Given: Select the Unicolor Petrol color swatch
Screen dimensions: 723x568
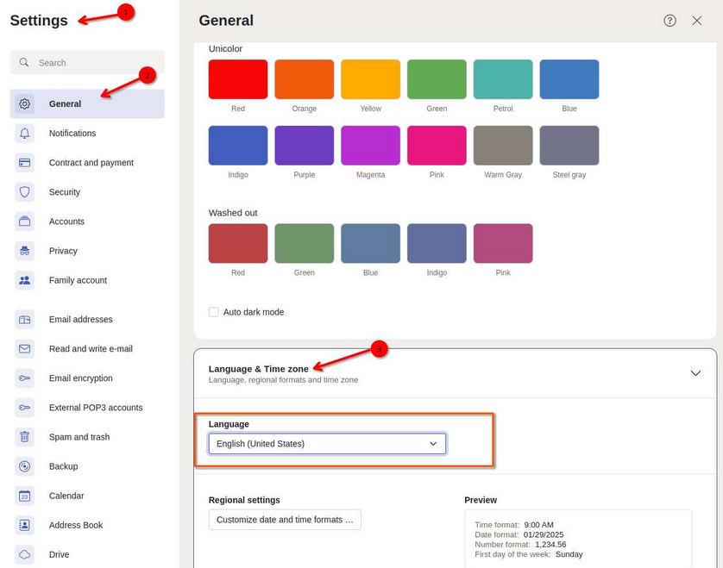Looking at the screenshot, I should tap(503, 79).
